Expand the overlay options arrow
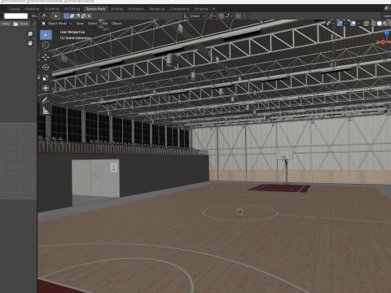The height and width of the screenshot is (293, 391). (x=358, y=24)
